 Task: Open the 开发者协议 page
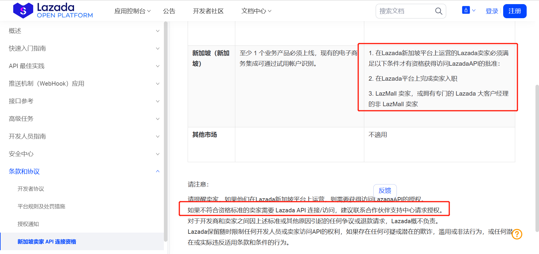pyautogui.click(x=31, y=189)
